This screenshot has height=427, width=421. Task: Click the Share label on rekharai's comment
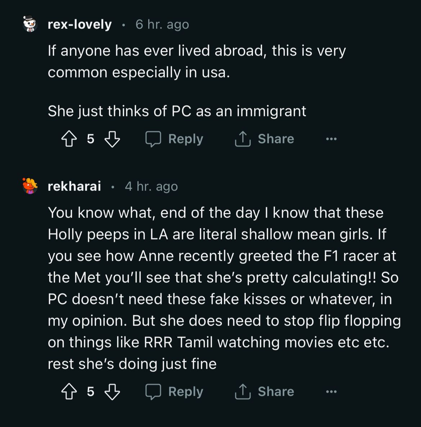pos(276,392)
